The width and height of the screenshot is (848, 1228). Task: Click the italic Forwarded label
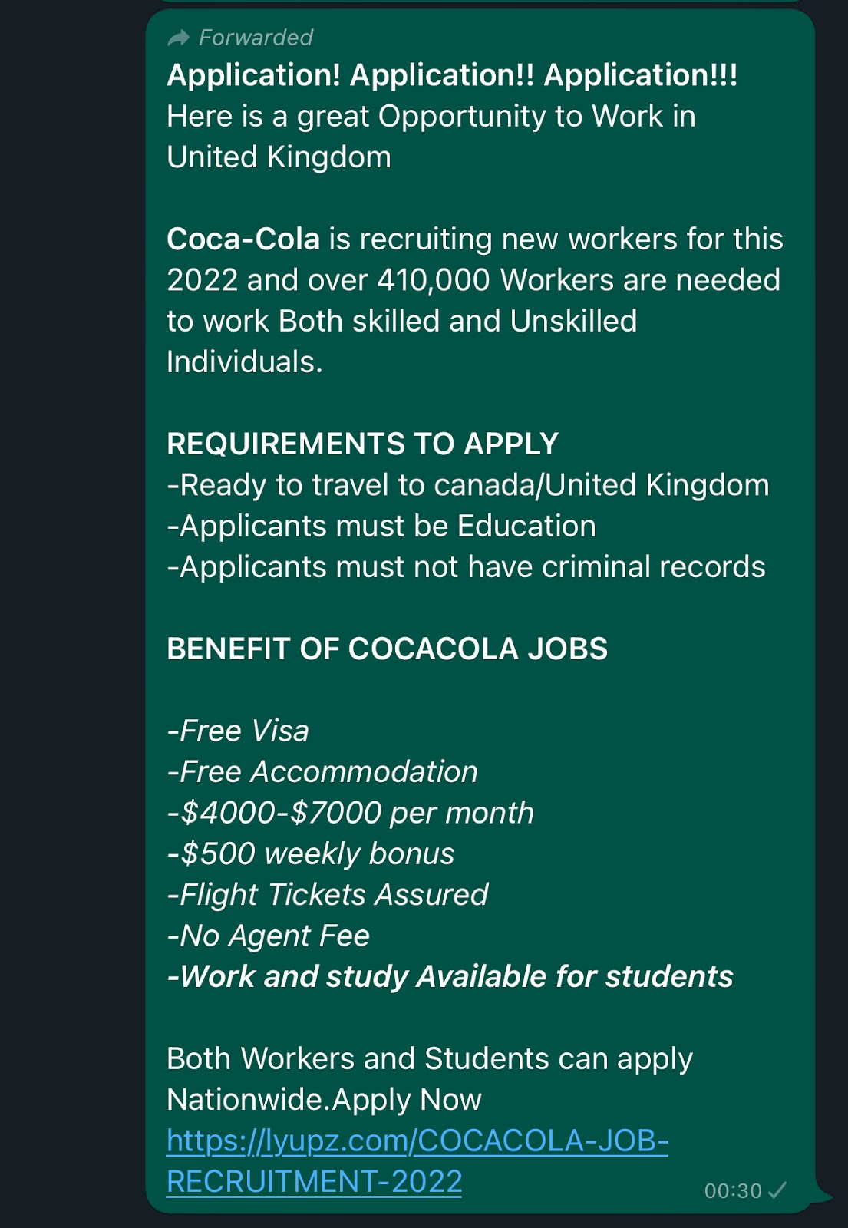[x=256, y=38]
